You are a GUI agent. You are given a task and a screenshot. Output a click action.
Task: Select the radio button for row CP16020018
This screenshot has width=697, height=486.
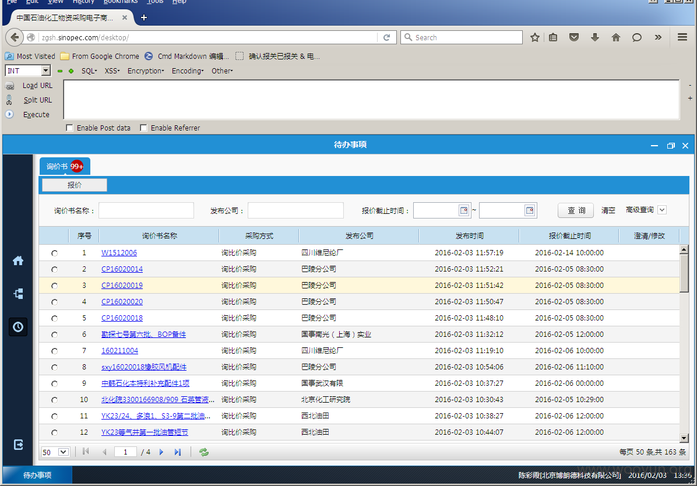tap(54, 318)
